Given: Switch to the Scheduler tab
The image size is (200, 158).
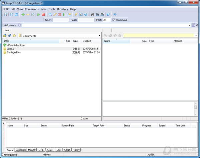Looking at the screenshot, I should point(21,150).
